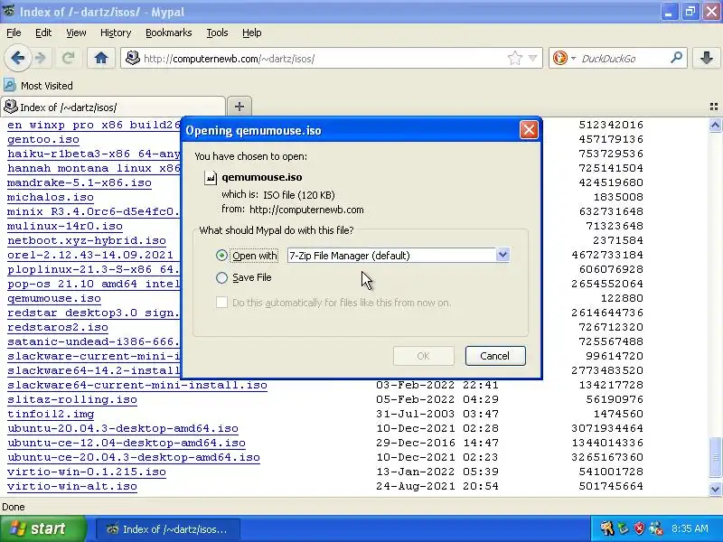The width and height of the screenshot is (723, 542).
Task: Open virtio-win-0.1.215.iso link
Action: 87,472
